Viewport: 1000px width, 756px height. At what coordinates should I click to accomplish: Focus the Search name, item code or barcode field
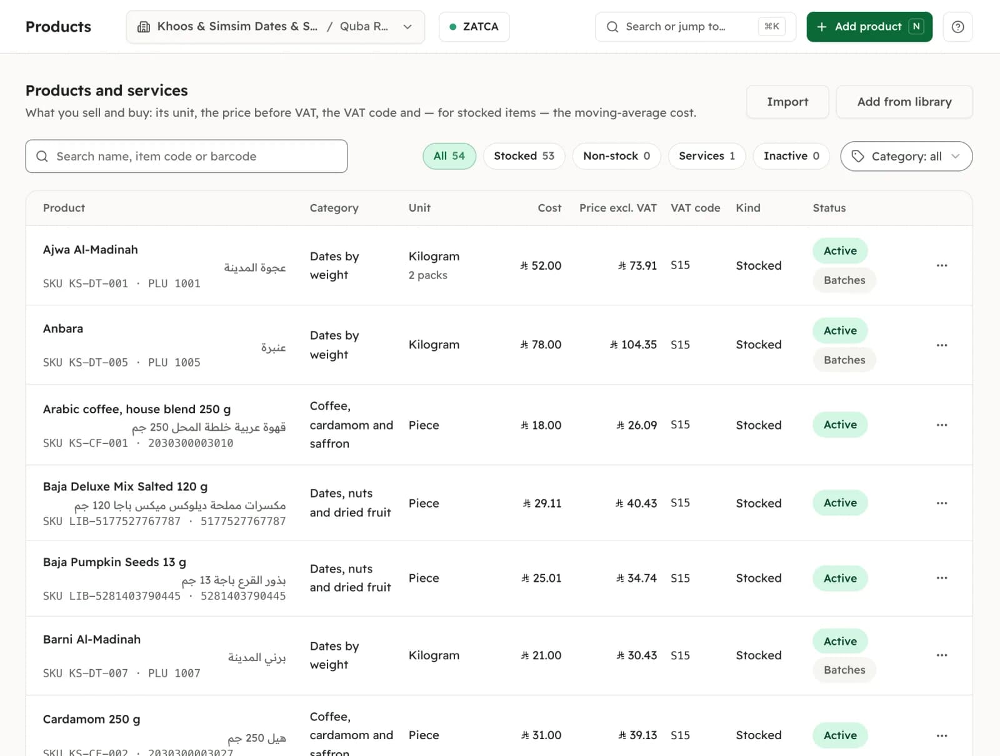[186, 156]
